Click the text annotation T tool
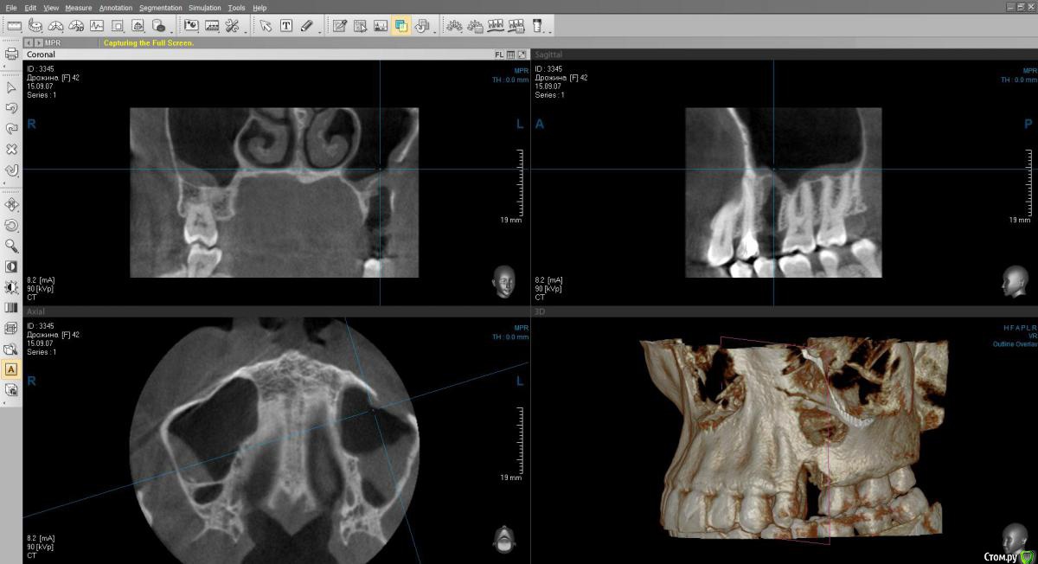This screenshot has width=1038, height=564. point(286,26)
